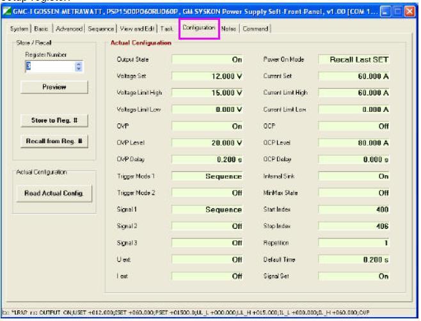
Task: Open the Notes tab
Action: [229, 29]
